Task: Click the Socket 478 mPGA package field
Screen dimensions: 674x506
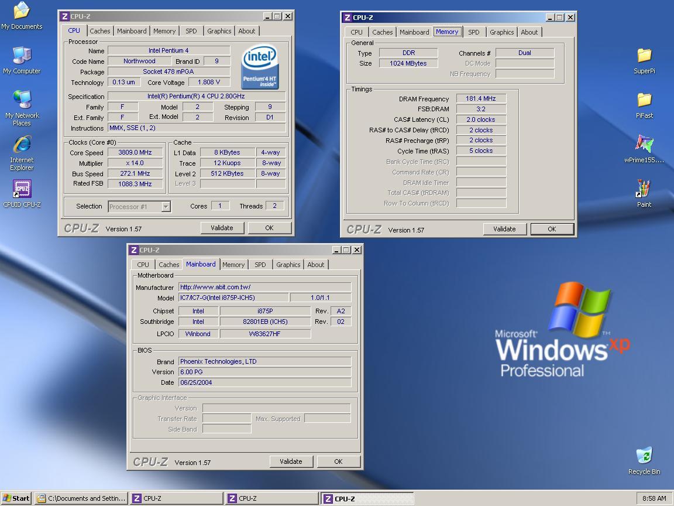Action: click(168, 71)
